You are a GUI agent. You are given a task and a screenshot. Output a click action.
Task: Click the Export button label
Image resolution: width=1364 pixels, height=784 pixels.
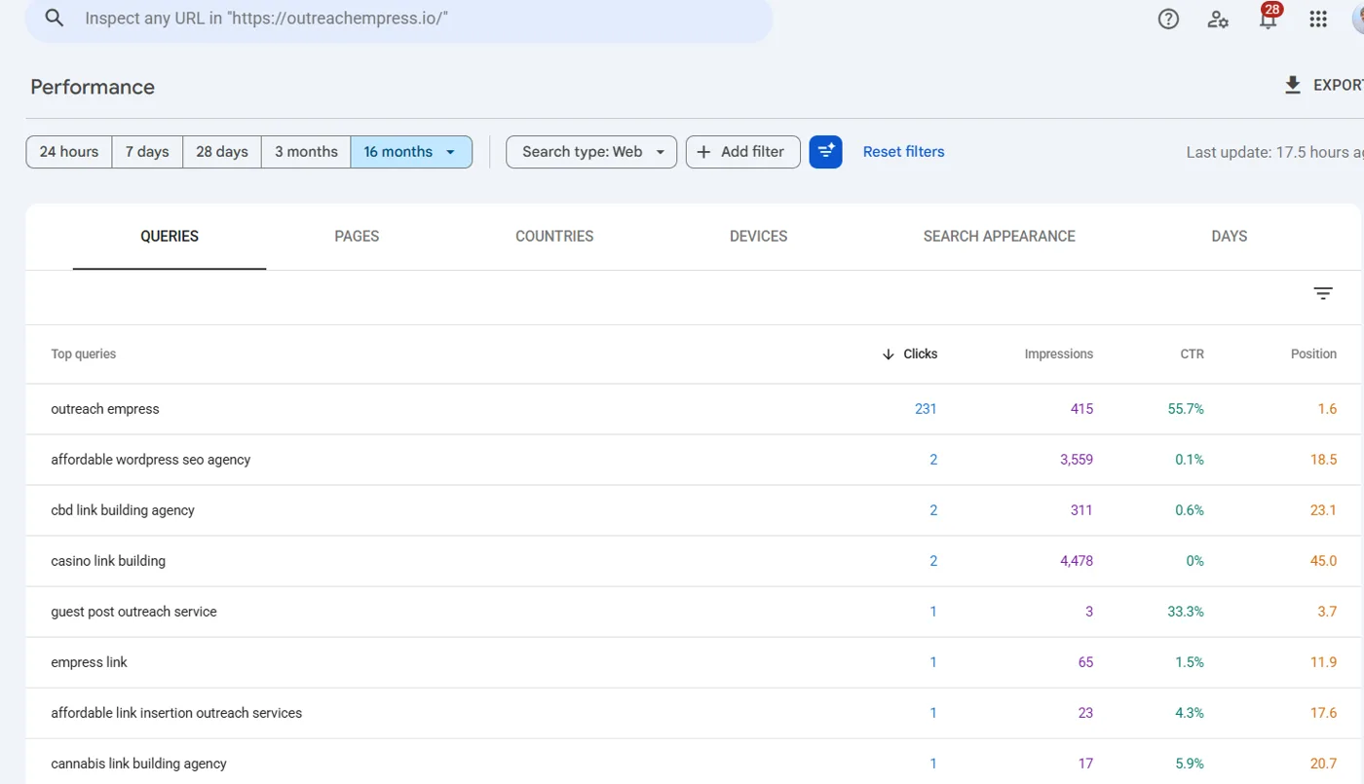click(1338, 86)
